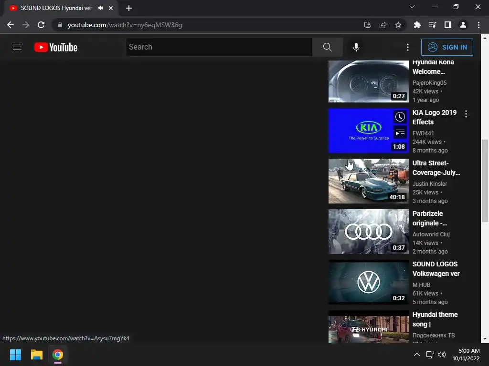Screen dimensions: 489x366
Task: Click the install app icon in address bar
Action: [368, 25]
